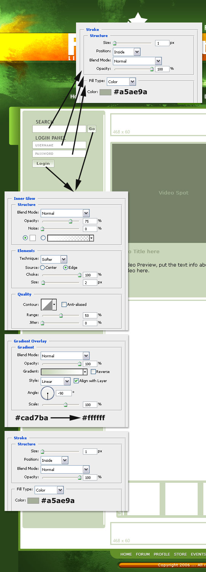Screen dimensions: 206x572
Task: Open Blend Mode dropdown in upper Stroke panel
Action: [137, 61]
